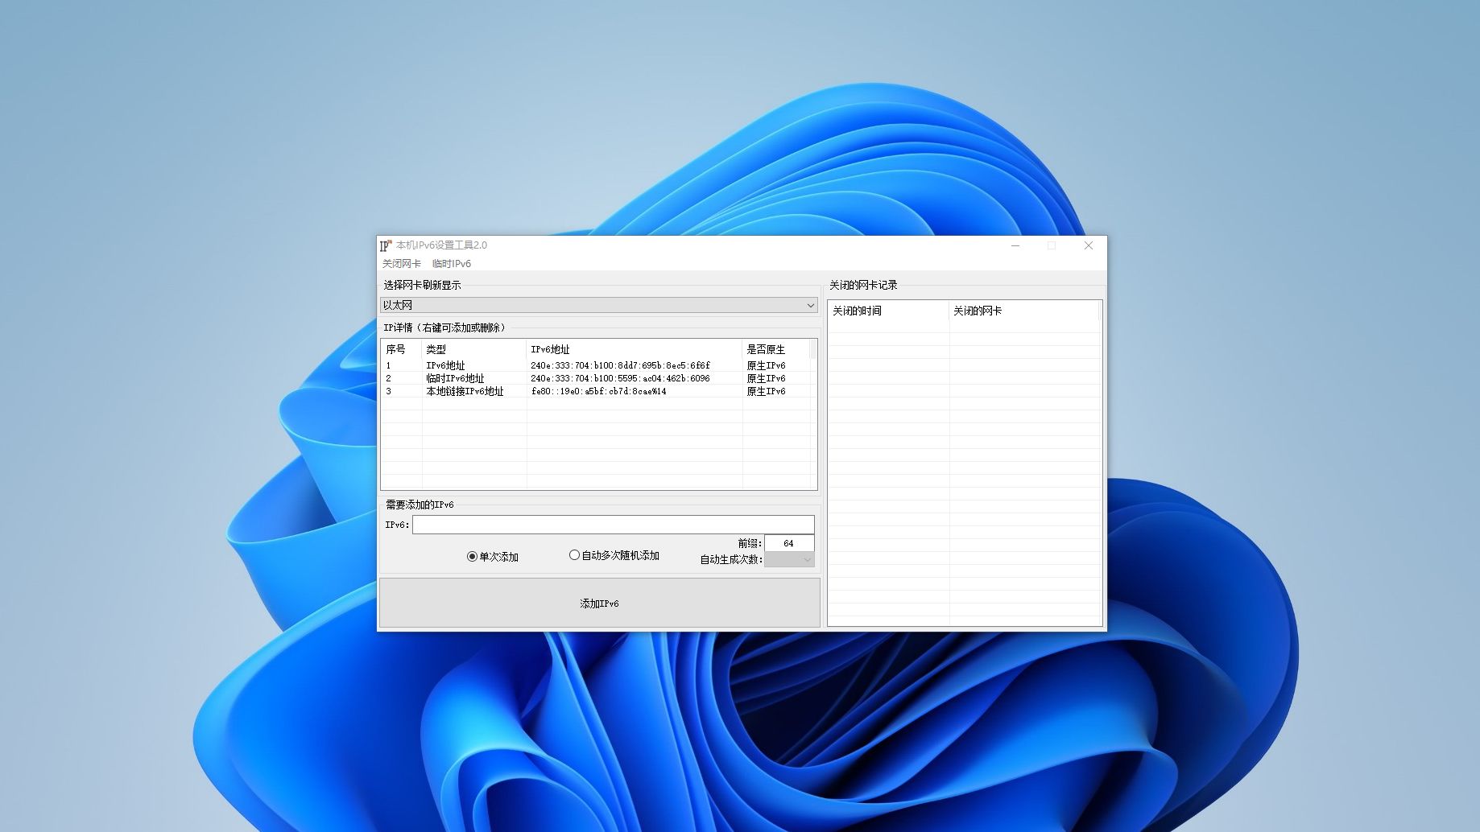Screen dimensions: 1480x832
Task: Click the 关闭的网卡 column header
Action: click(978, 311)
